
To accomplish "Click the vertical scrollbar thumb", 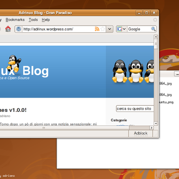I will (156, 44).
